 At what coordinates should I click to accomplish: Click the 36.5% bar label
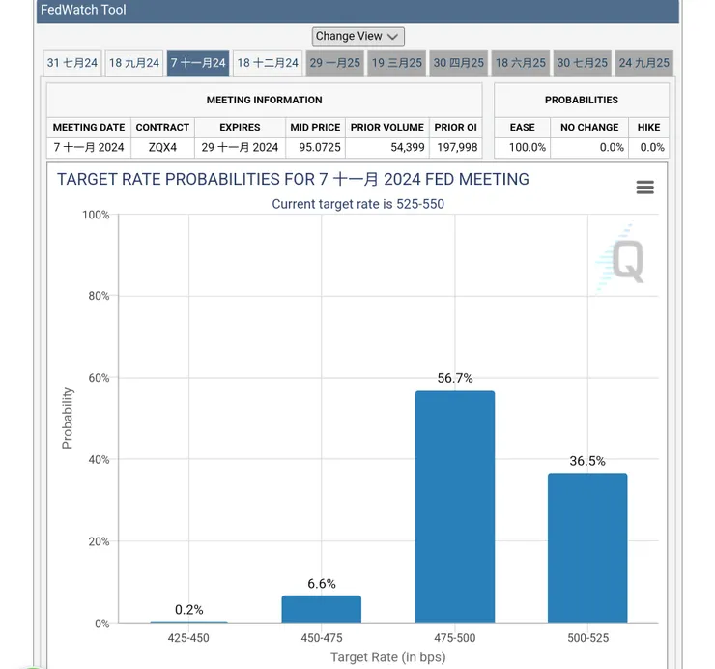pos(587,461)
